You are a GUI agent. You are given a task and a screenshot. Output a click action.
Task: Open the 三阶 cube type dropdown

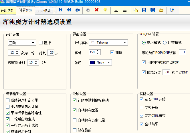point(33,43)
